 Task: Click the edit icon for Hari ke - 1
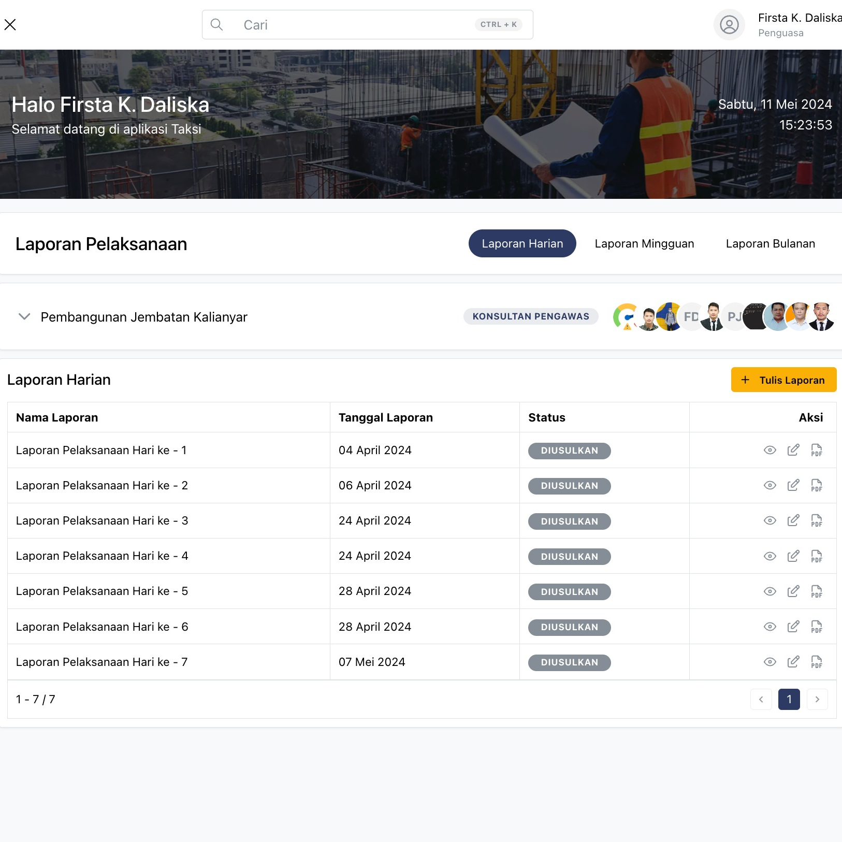coord(793,450)
